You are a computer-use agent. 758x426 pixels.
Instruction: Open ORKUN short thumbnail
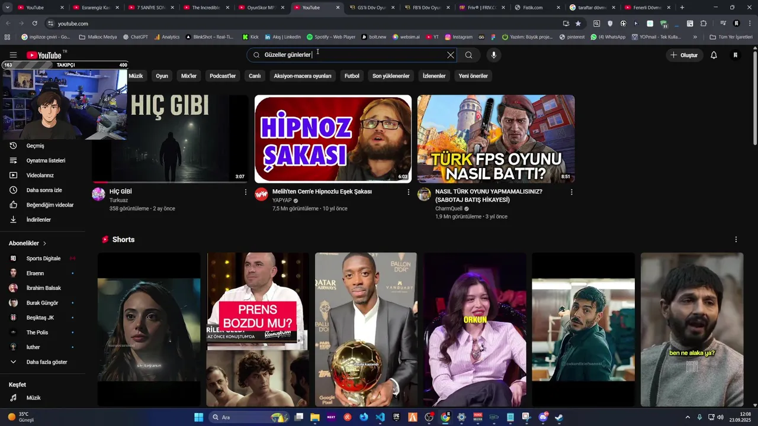pyautogui.click(x=475, y=330)
